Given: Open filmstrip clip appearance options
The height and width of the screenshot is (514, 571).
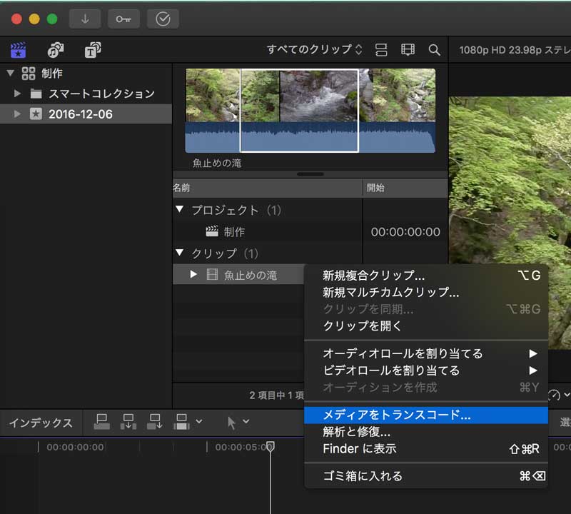Looking at the screenshot, I should 408,50.
